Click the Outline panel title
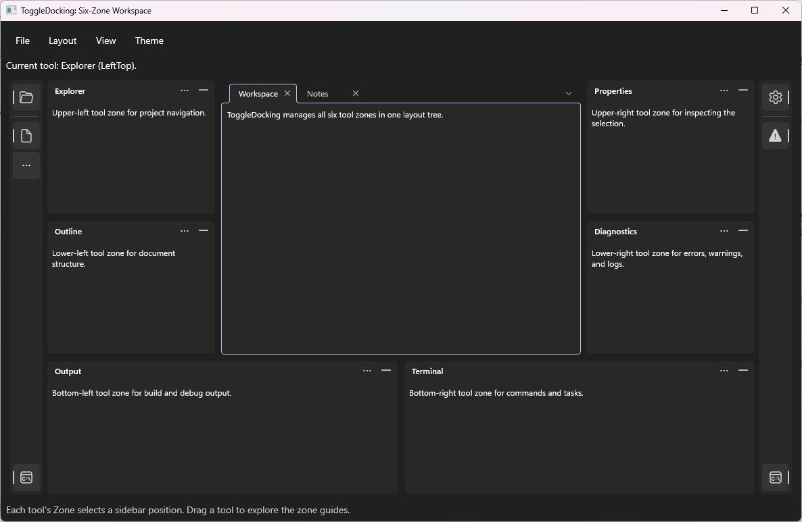Screen dimensions: 802x522 68,232
